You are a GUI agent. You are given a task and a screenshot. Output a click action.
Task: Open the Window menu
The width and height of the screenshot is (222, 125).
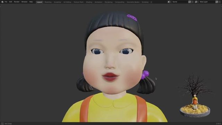click(24, 2)
